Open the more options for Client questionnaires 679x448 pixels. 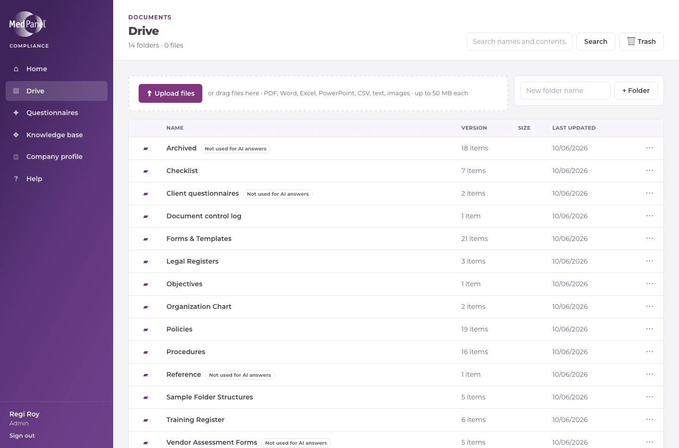pos(650,193)
